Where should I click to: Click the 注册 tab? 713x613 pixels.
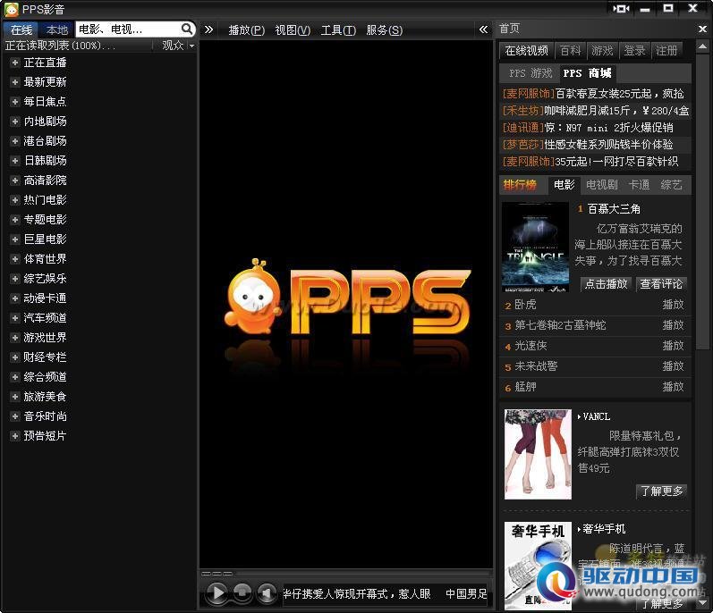click(x=666, y=50)
